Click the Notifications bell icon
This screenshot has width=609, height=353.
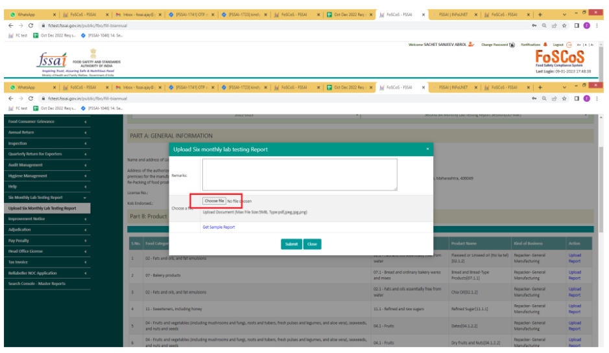(545, 45)
